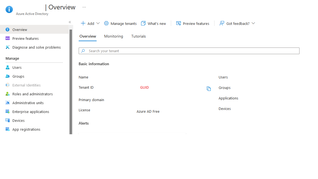Click the Alerts heading
The height and width of the screenshot is (179, 318).
coord(84,123)
